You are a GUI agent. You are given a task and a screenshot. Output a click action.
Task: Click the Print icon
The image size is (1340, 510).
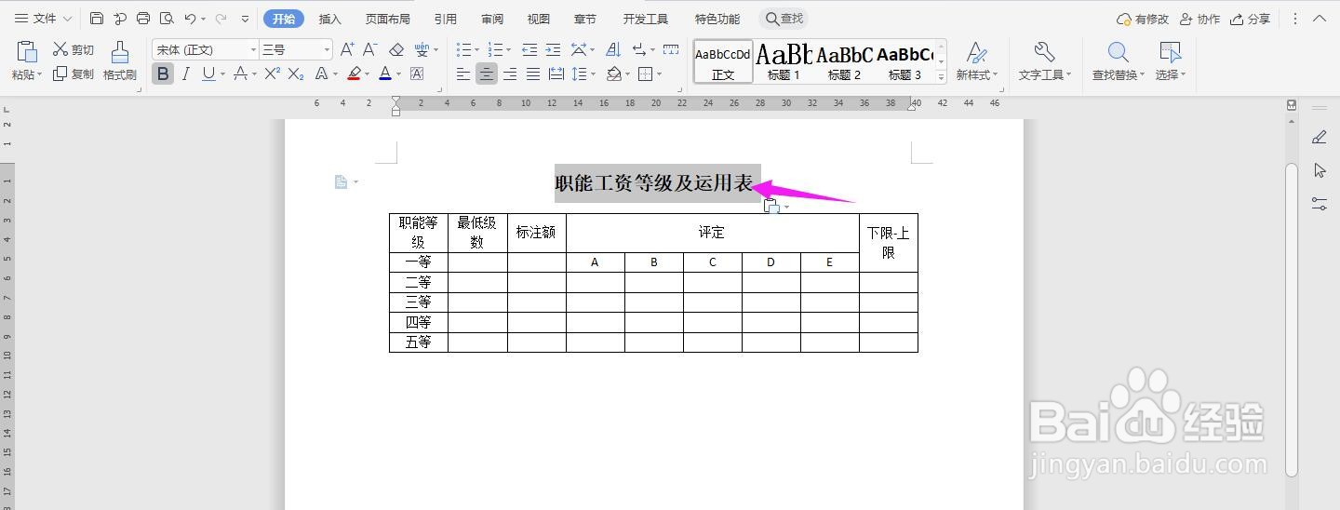click(x=143, y=19)
